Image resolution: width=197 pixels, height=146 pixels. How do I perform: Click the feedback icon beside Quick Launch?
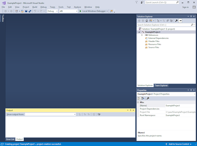[x=142, y=2]
